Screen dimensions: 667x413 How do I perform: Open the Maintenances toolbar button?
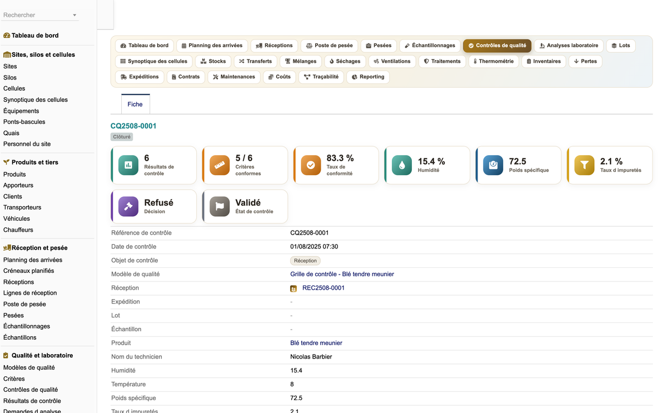click(x=234, y=77)
